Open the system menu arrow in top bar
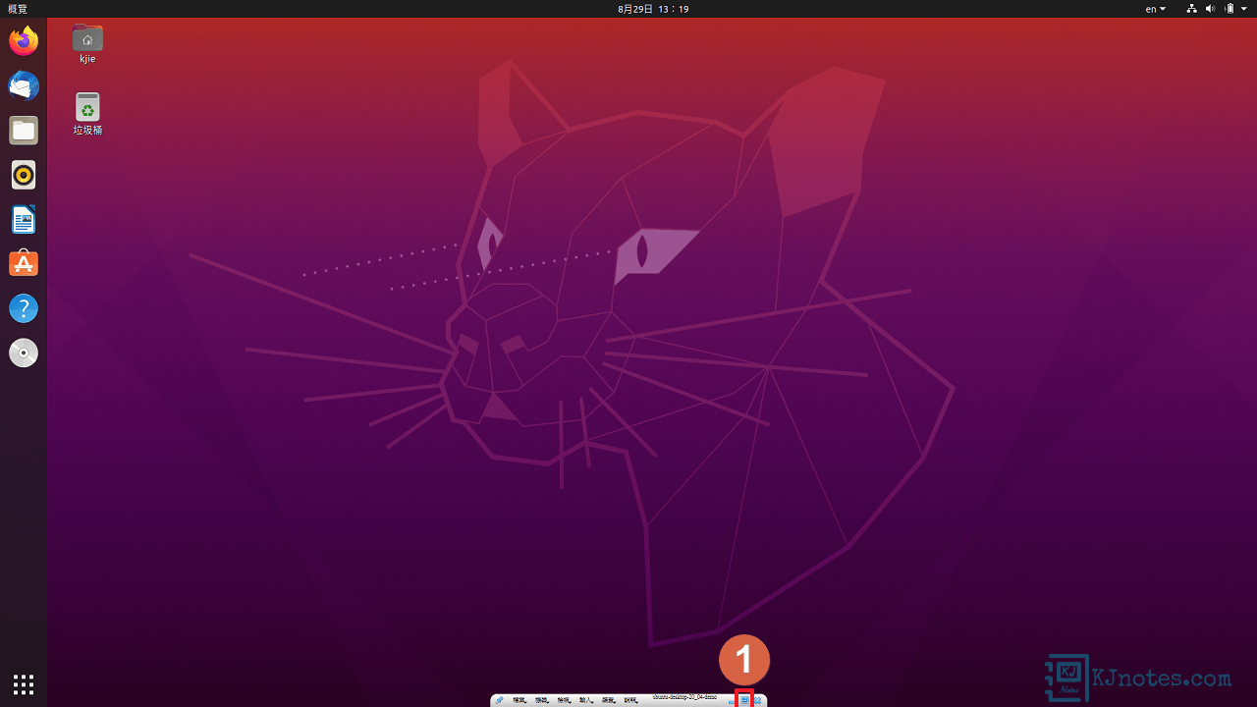The image size is (1257, 707). click(1244, 9)
